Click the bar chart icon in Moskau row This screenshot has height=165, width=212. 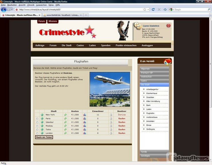tap(85, 126)
